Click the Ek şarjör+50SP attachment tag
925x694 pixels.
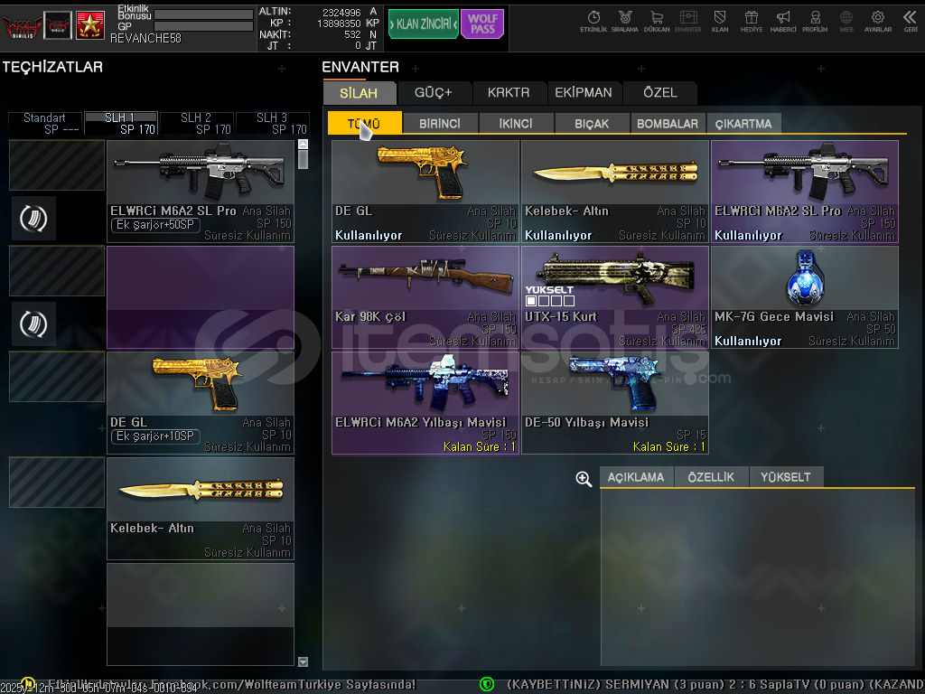click(155, 225)
